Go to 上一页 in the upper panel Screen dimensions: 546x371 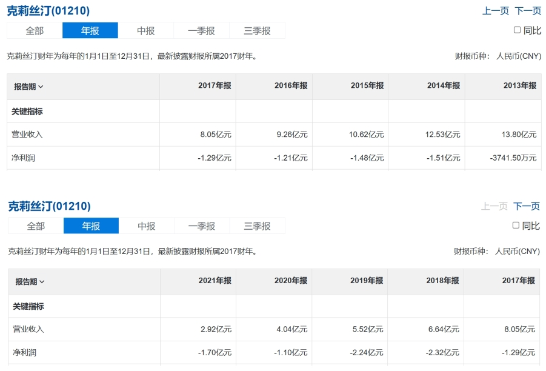[495, 11]
